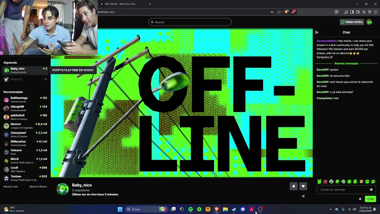Click Obtén KICKs button
The image size is (380, 214).
pyautogui.click(x=352, y=22)
